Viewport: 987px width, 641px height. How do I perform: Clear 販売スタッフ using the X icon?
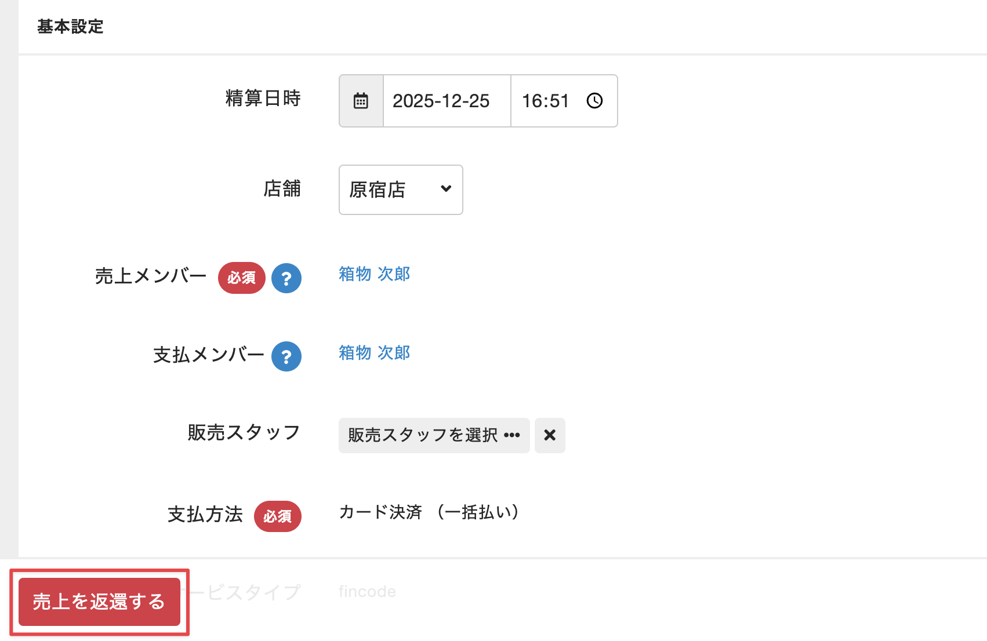point(550,435)
